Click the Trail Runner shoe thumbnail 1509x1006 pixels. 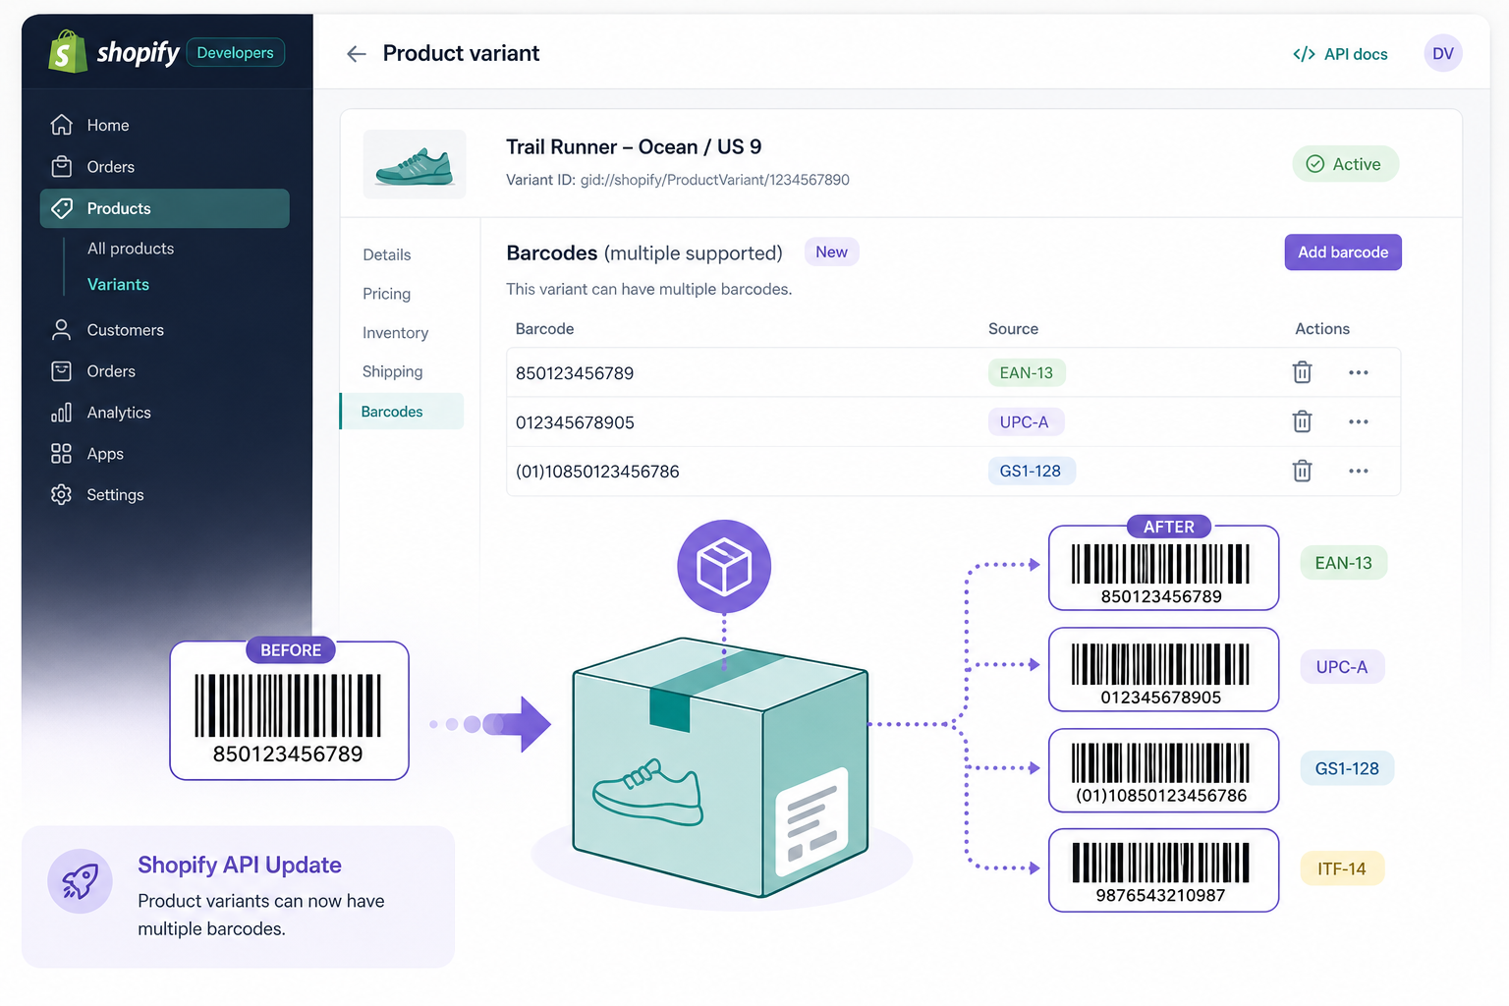(x=415, y=164)
